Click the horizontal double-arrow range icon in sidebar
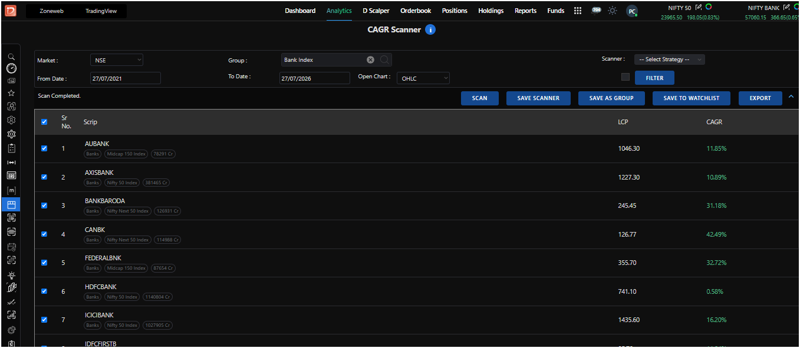The height and width of the screenshot is (348, 800). point(11,163)
